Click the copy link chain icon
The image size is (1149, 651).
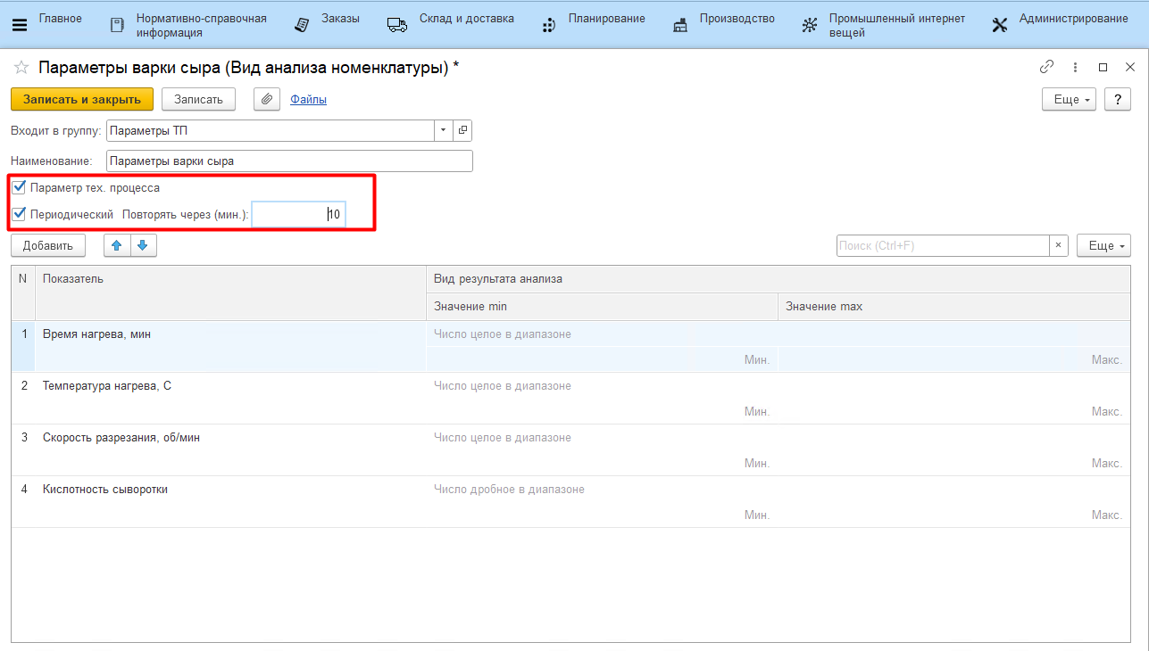(x=1046, y=67)
